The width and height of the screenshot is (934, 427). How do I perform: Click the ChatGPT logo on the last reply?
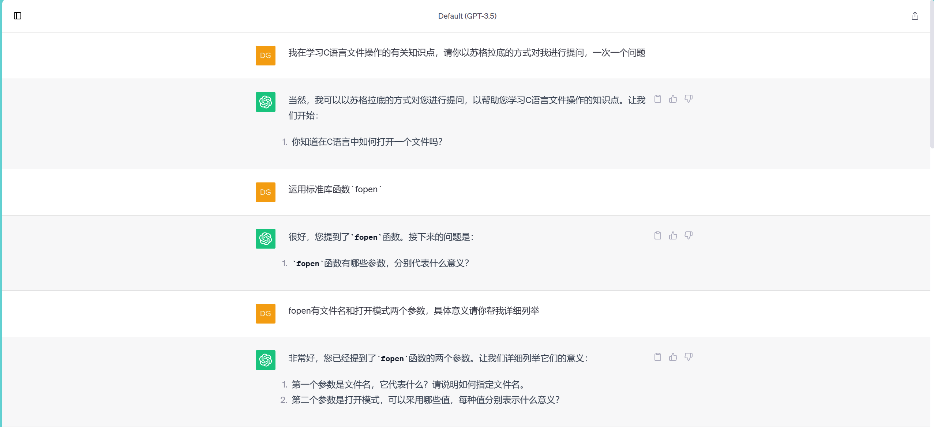(265, 360)
